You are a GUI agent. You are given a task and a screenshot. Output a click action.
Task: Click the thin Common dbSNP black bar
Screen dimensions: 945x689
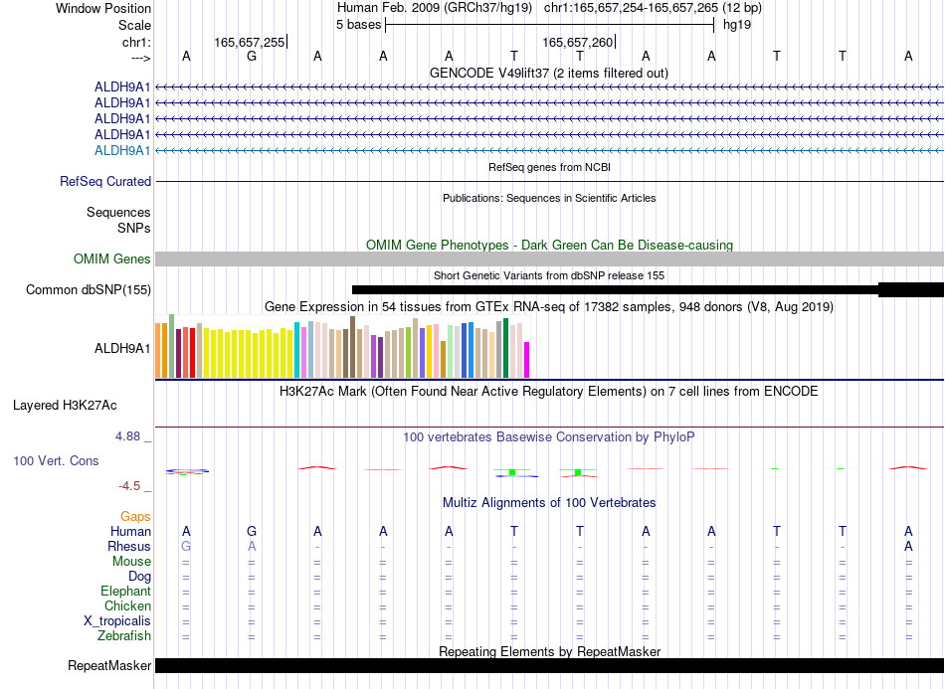pyautogui.click(x=616, y=289)
